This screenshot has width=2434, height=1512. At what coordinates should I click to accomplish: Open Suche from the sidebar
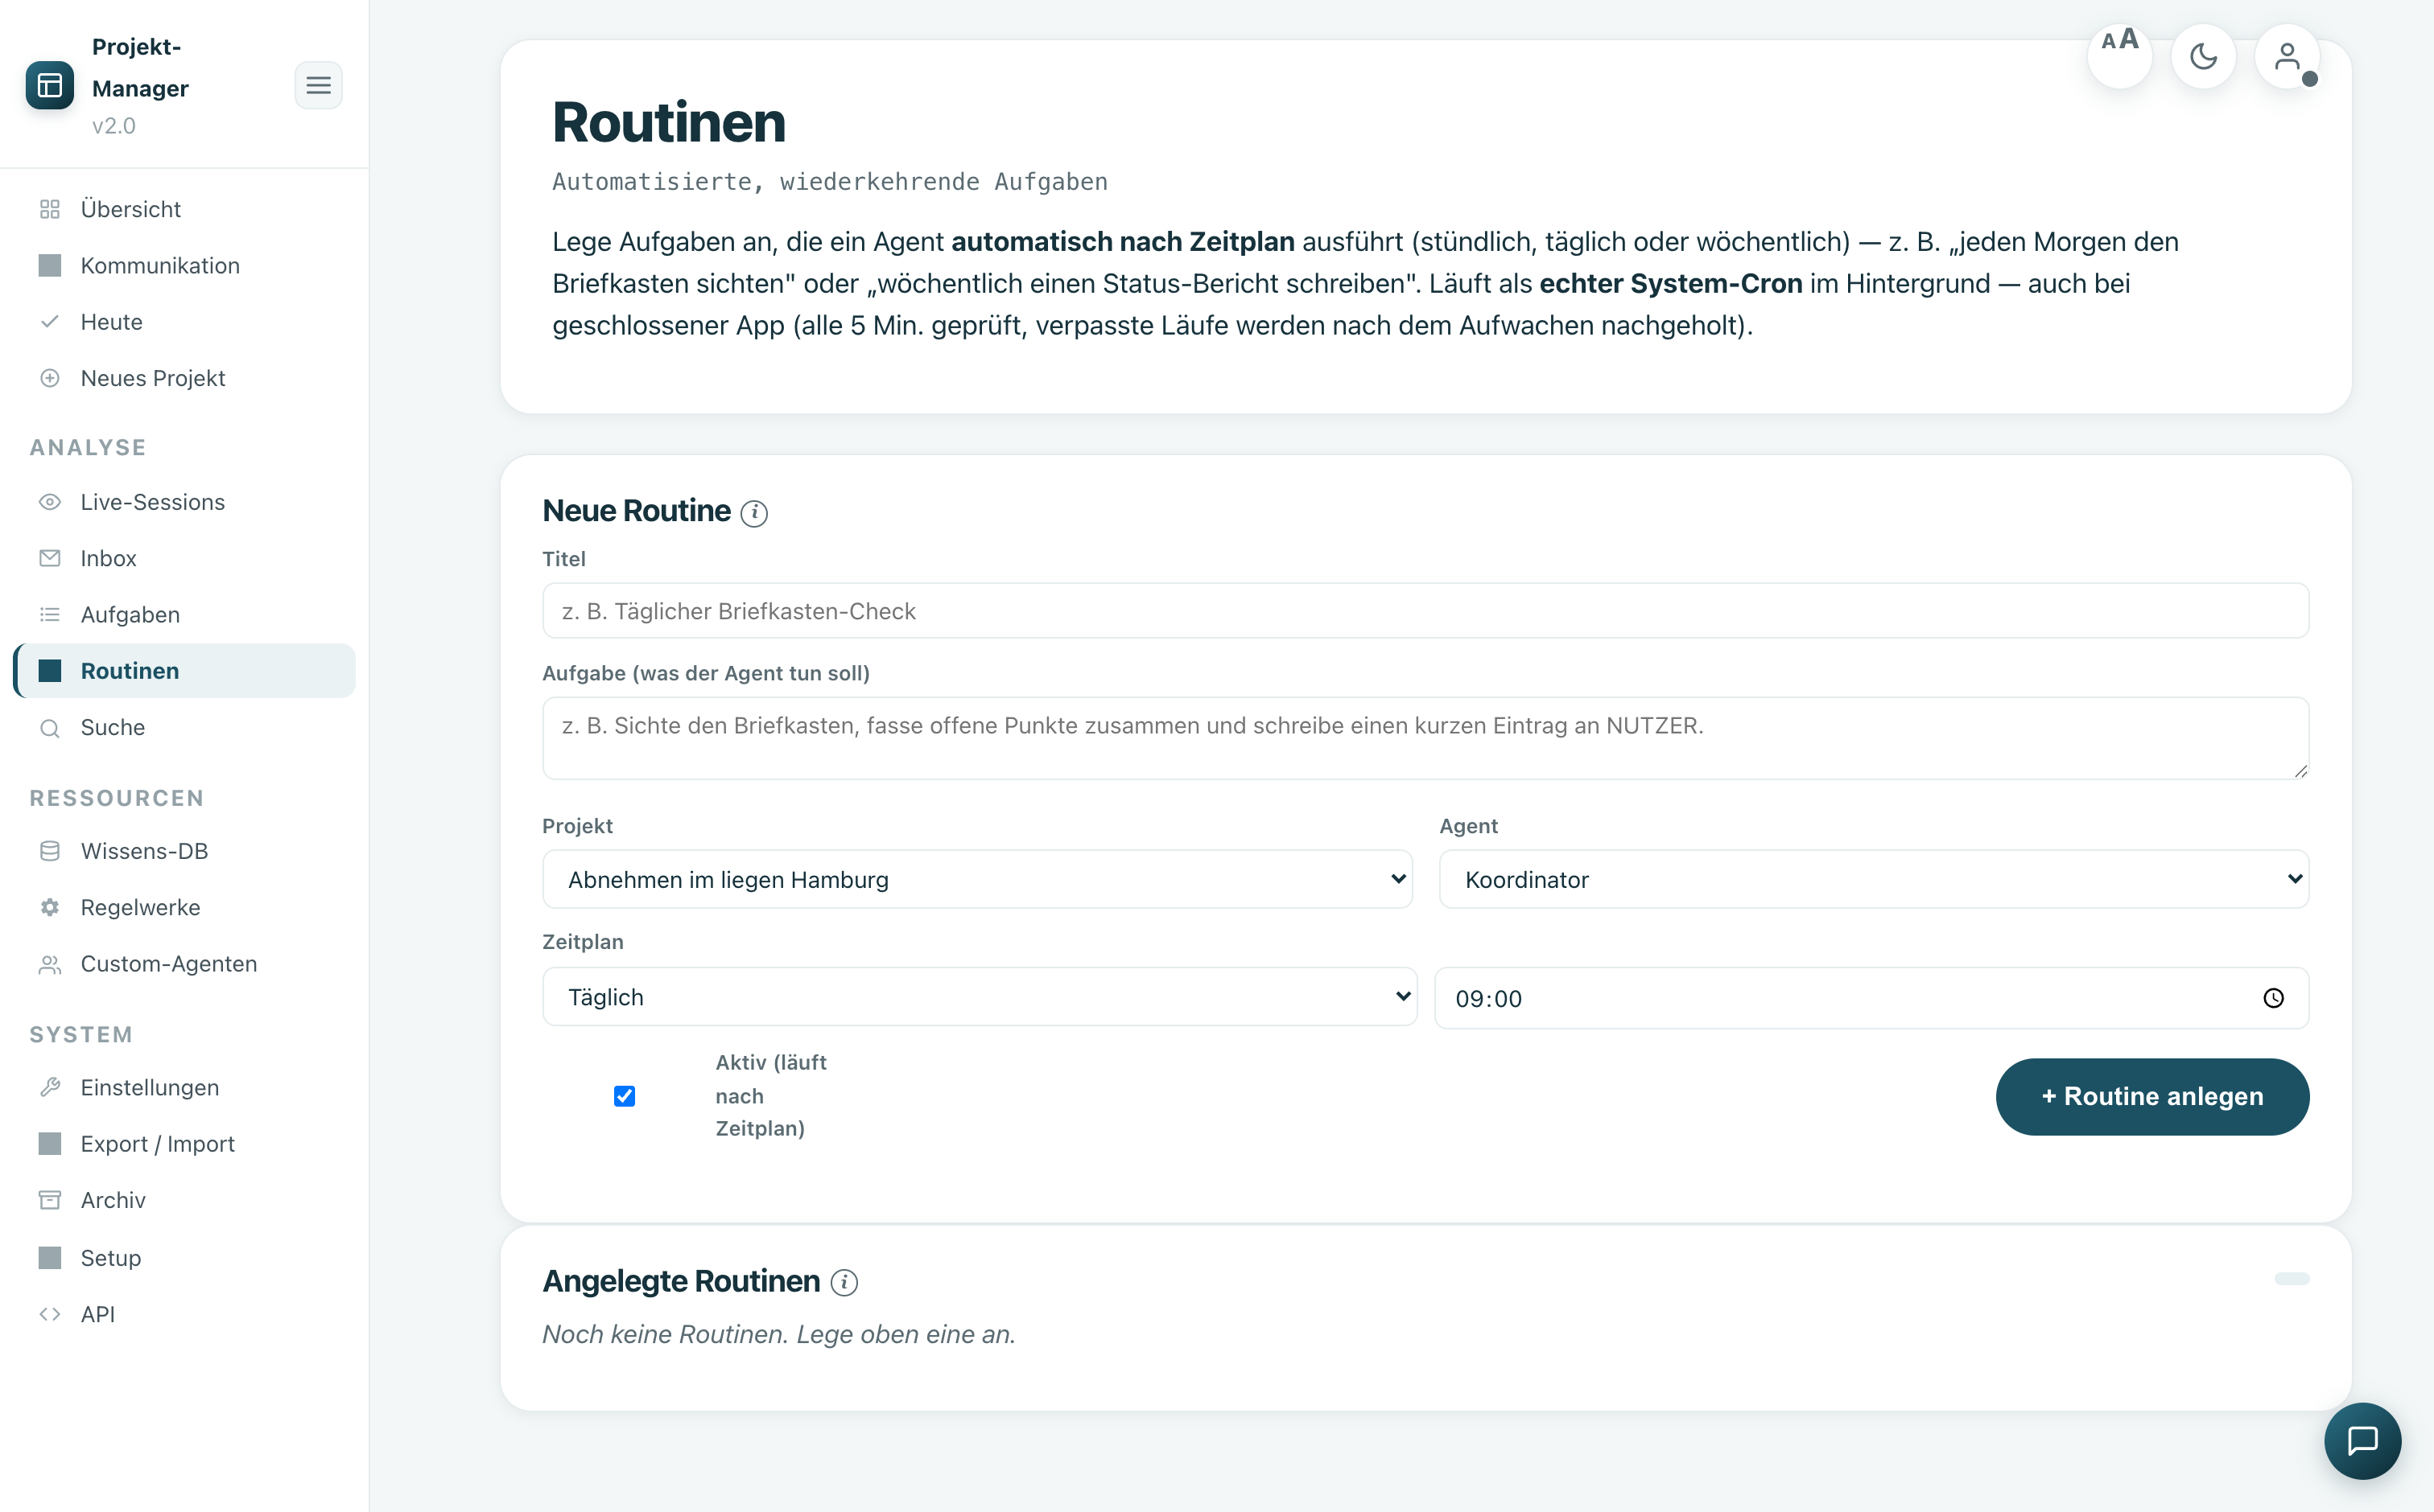[x=184, y=727]
